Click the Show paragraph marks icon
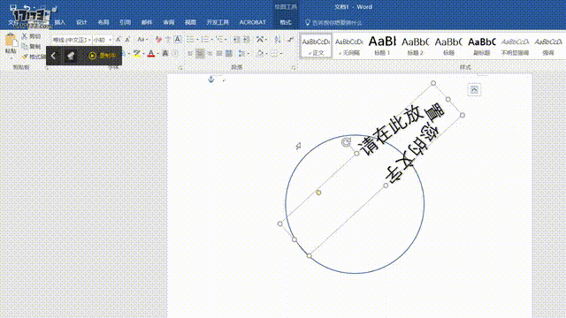 [290, 39]
